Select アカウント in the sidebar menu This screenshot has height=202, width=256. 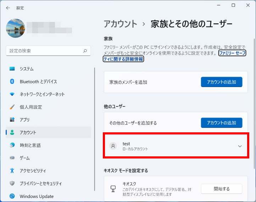28,132
